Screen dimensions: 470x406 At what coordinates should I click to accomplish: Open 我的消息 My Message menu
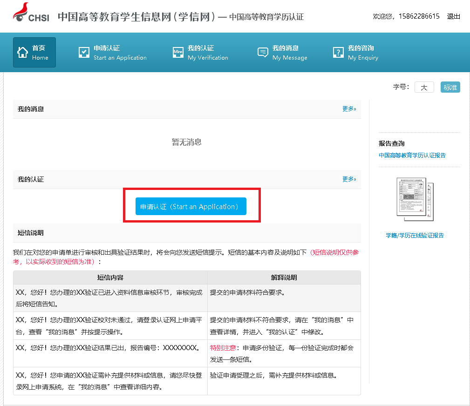(283, 53)
